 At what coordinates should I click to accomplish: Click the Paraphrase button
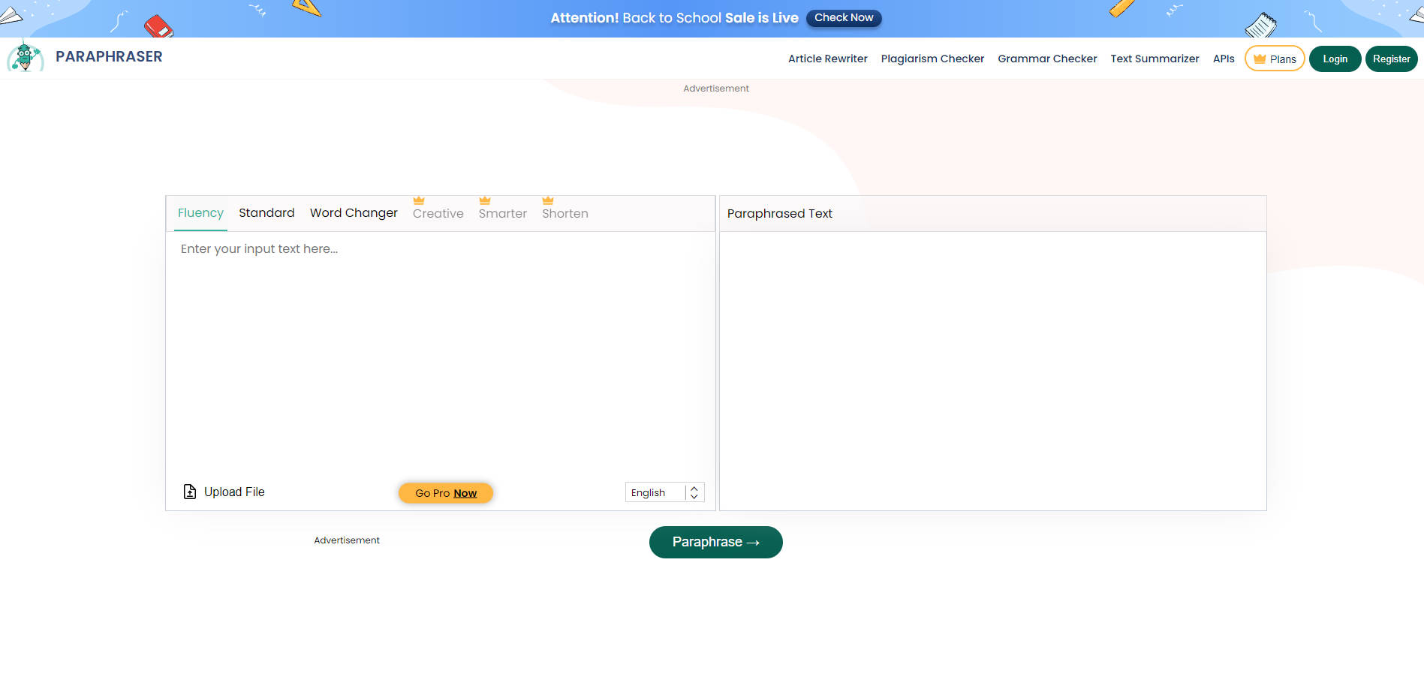point(715,542)
